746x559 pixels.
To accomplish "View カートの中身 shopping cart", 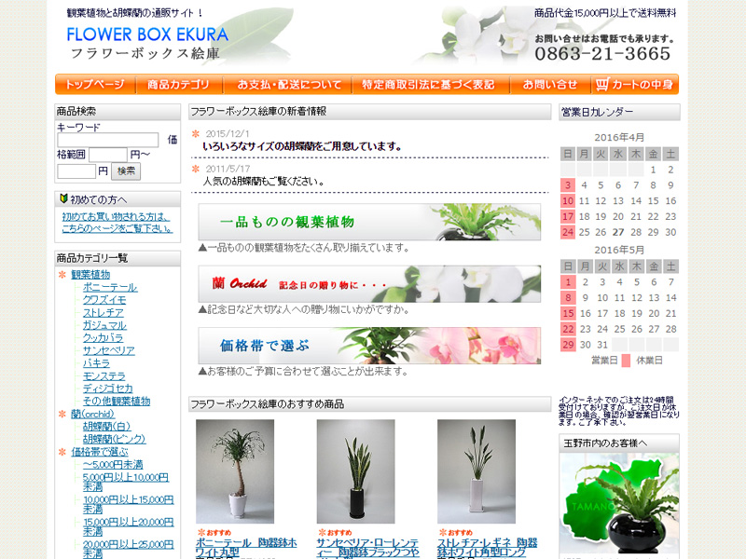I will (x=635, y=85).
